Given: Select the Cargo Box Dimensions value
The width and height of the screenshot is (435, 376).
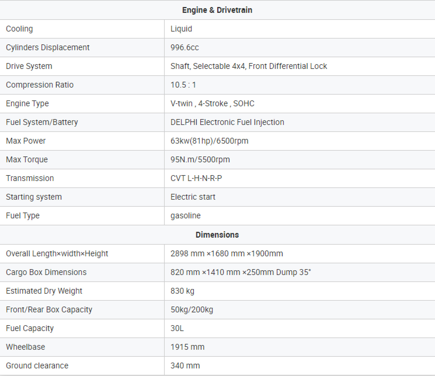Looking at the screenshot, I should coord(241,272).
